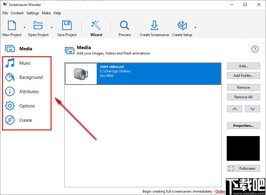Open the help question mark icon

coord(255,49)
